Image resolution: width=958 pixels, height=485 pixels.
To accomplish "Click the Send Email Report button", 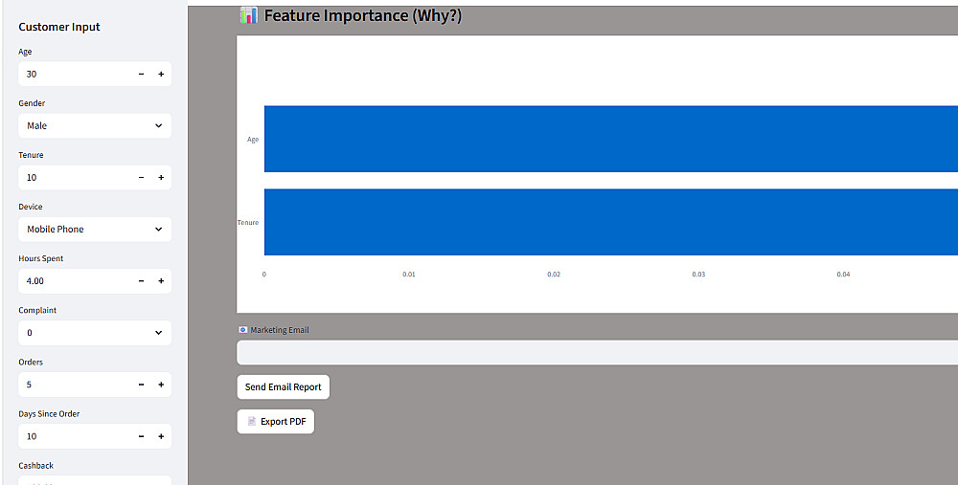I will click(x=283, y=387).
